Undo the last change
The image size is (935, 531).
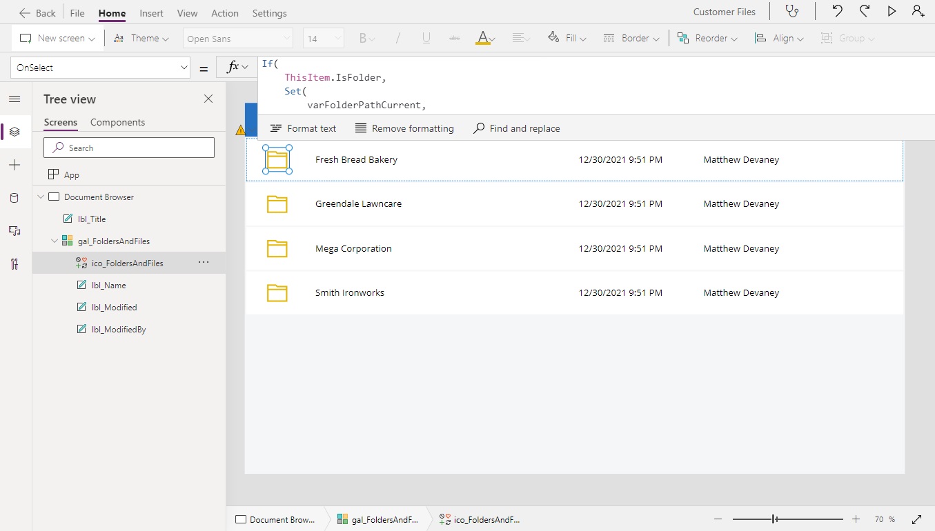[838, 11]
